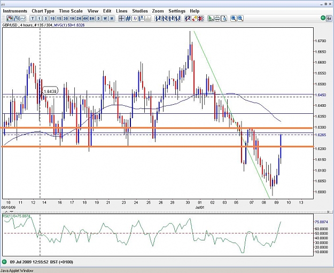
Task: Open the Settings menu
Action: (177, 11)
